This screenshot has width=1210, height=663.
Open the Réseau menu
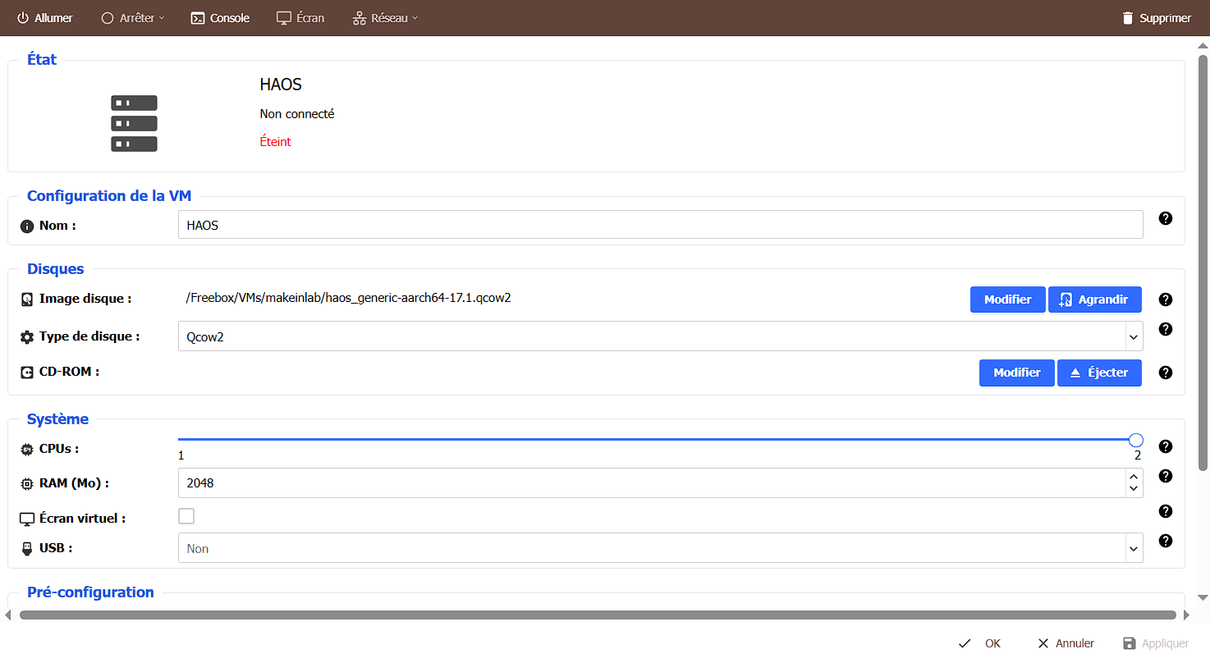click(x=385, y=18)
